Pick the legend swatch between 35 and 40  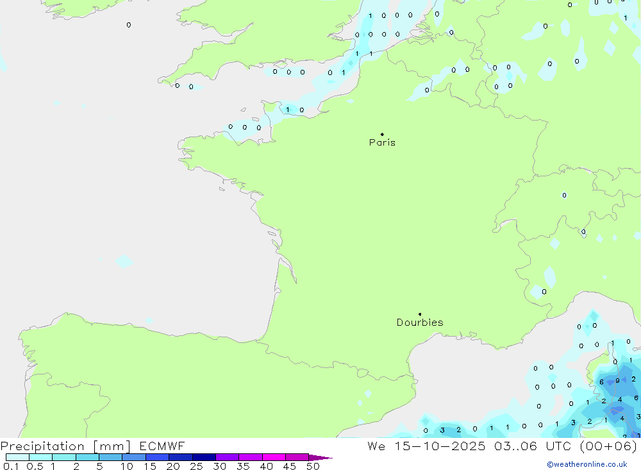tap(251, 457)
